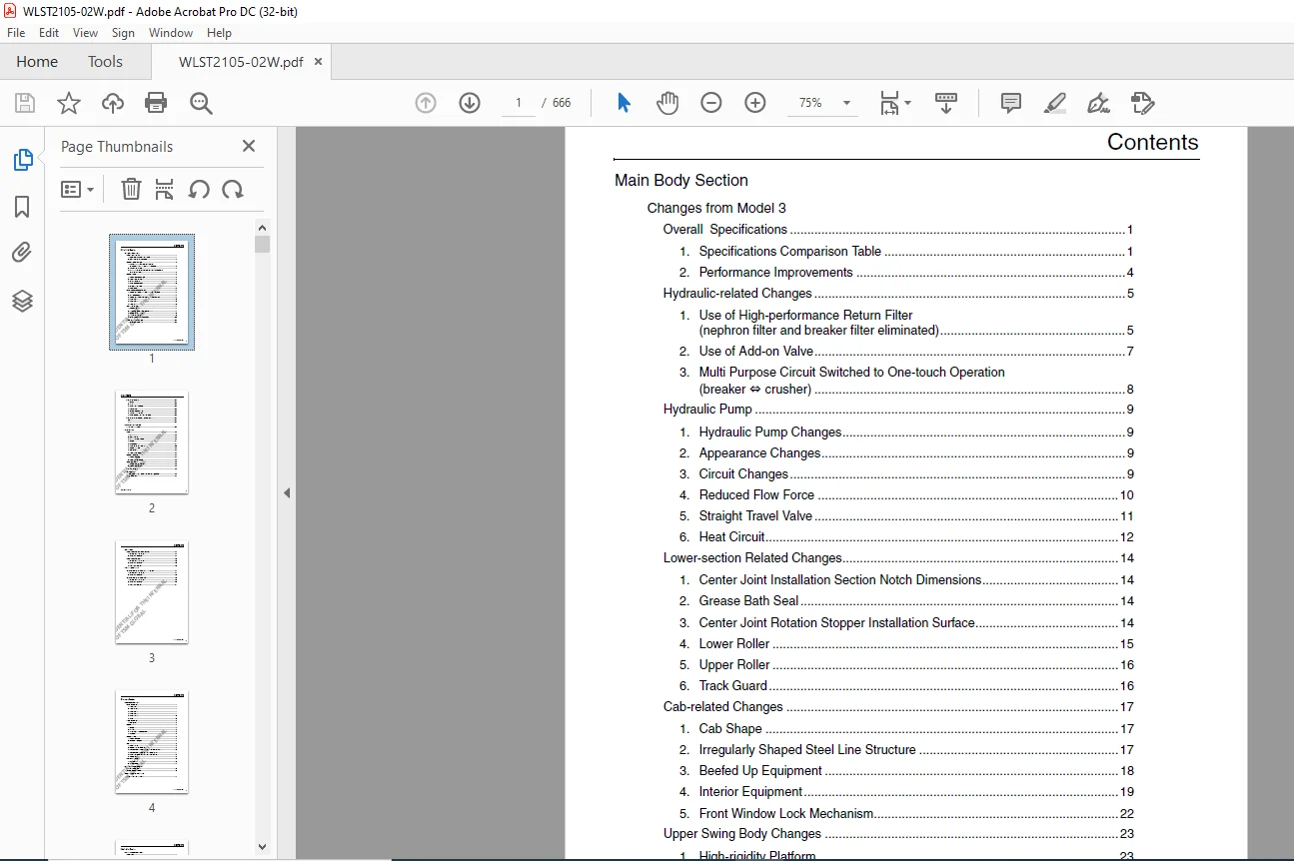This screenshot has height=861, width=1294.
Task: Open the find text magnifier tool
Action: coord(201,103)
